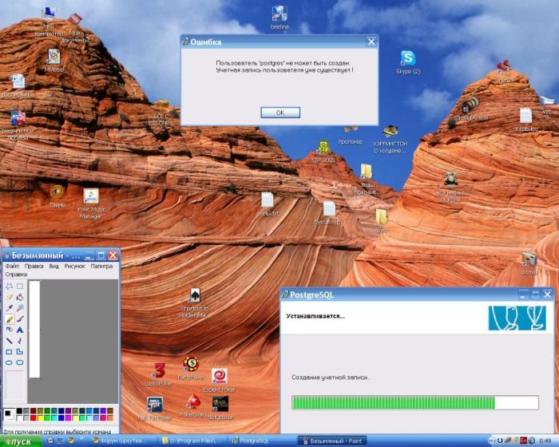Pick the magenta color in Paint palette
The width and height of the screenshot is (559, 447).
[x=68, y=417]
